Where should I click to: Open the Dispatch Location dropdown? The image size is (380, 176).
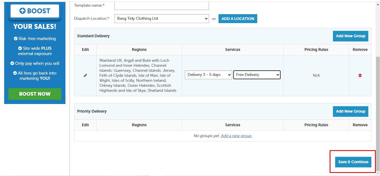point(162,19)
